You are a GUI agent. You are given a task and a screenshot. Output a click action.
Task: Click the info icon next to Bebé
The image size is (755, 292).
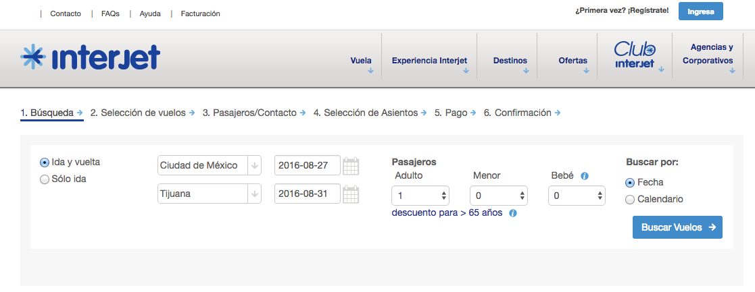tap(585, 176)
